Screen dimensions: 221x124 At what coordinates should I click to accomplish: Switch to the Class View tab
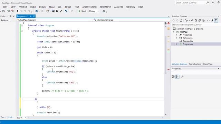[208, 64]
